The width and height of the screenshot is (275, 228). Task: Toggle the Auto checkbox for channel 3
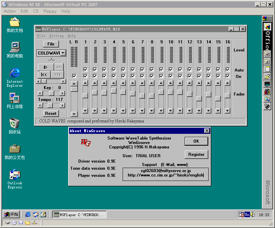104,70
